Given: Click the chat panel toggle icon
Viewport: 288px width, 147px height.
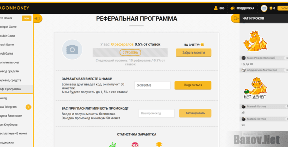Looking at the screenshot, I should (235, 18).
